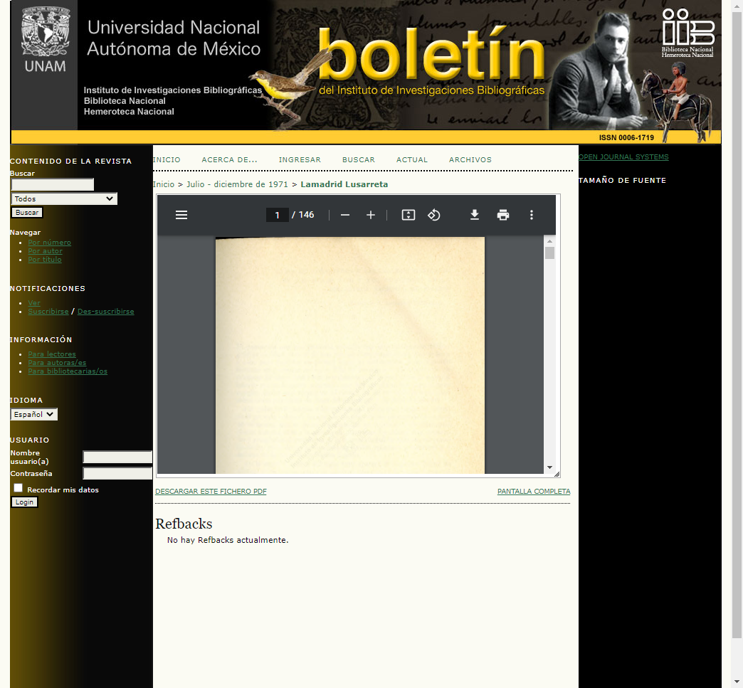Click the TAMAÑO DE FUENTE heading
The width and height of the screenshot is (743, 688).
pyautogui.click(x=622, y=181)
